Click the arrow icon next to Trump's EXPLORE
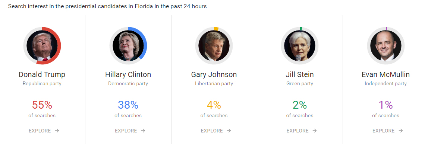 pos(57,131)
